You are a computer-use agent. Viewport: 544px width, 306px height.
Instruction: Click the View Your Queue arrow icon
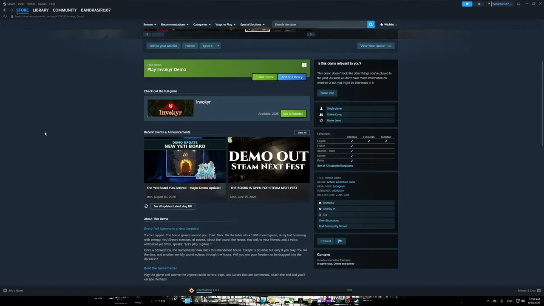(x=389, y=46)
